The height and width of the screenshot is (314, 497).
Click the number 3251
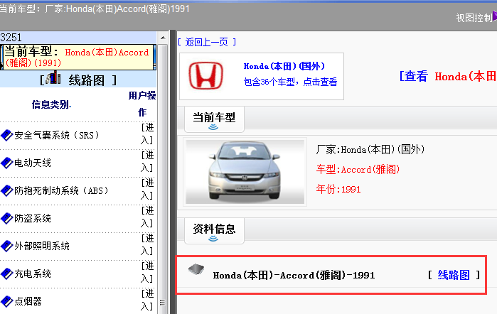[11, 38]
